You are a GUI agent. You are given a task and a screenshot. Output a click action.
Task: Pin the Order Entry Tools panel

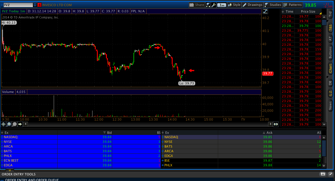point(331,174)
